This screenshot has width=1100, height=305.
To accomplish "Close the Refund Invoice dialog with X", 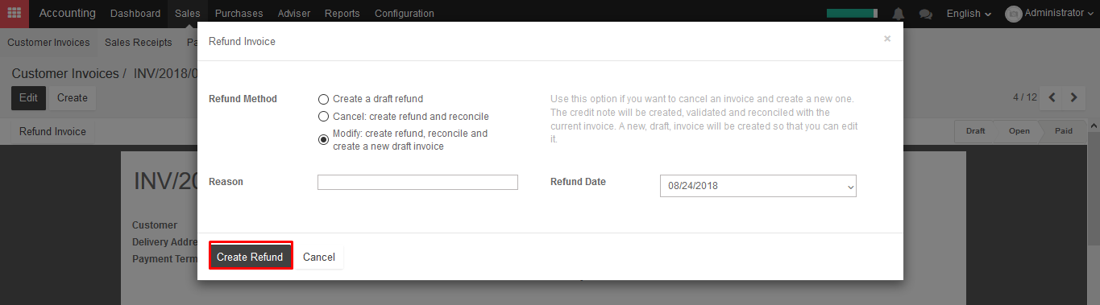I will pos(887,39).
